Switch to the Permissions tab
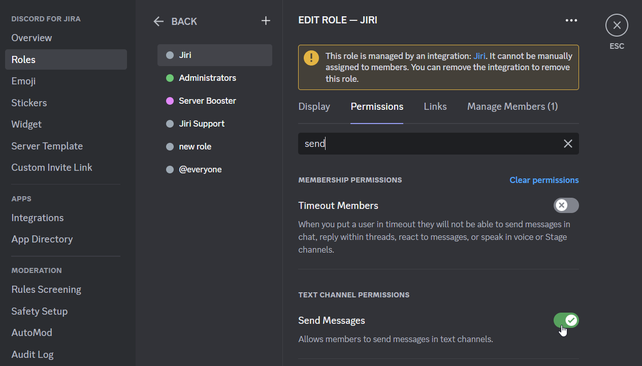The image size is (642, 366). point(376,106)
